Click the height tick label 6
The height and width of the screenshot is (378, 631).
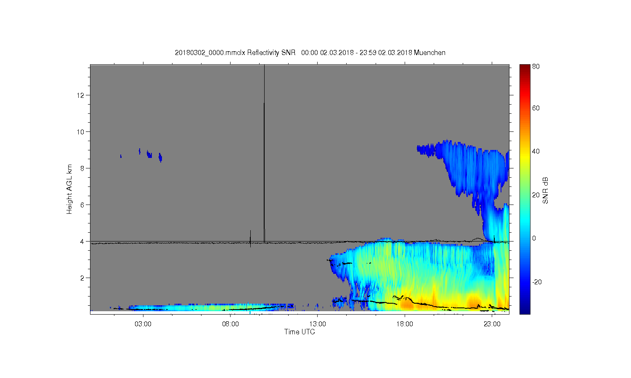tap(82, 205)
